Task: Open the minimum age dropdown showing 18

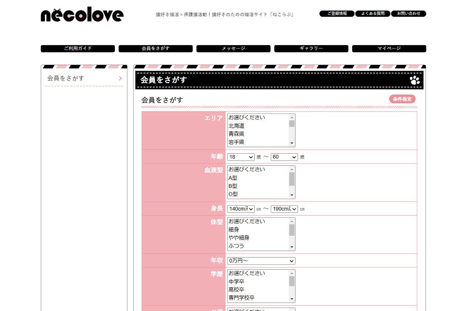Action: click(x=241, y=157)
